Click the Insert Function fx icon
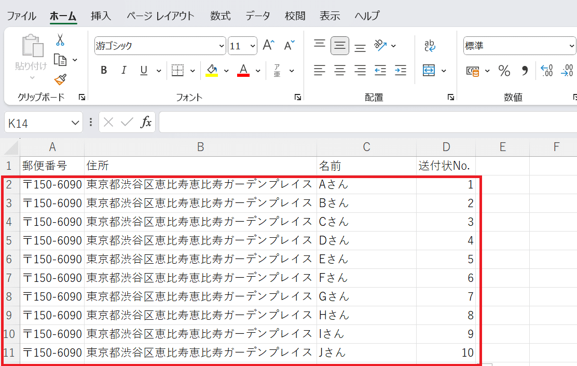Image resolution: width=577 pixels, height=366 pixels. point(146,122)
